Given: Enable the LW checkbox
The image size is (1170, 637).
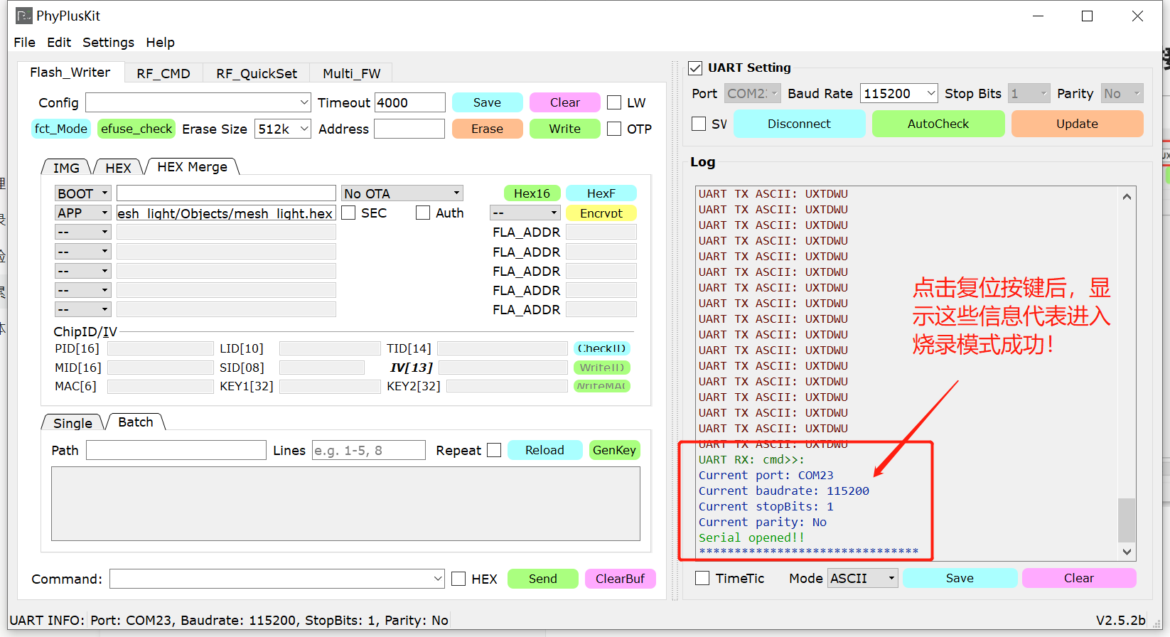Looking at the screenshot, I should [x=614, y=103].
